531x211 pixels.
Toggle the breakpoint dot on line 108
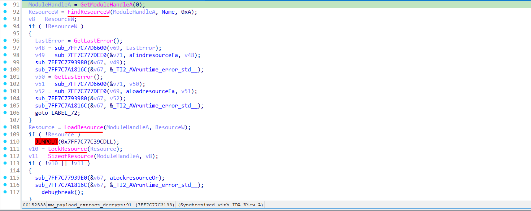(5, 127)
